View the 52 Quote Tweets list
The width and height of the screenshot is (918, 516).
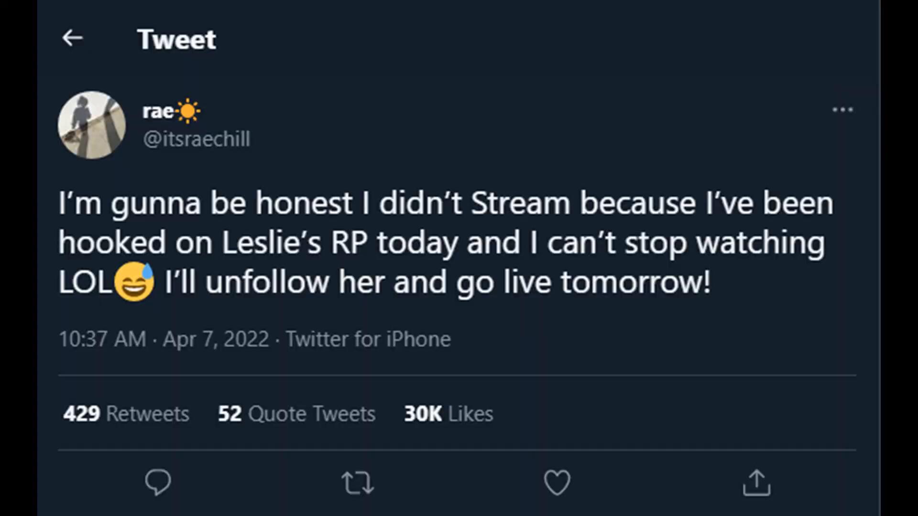pyautogui.click(x=296, y=414)
